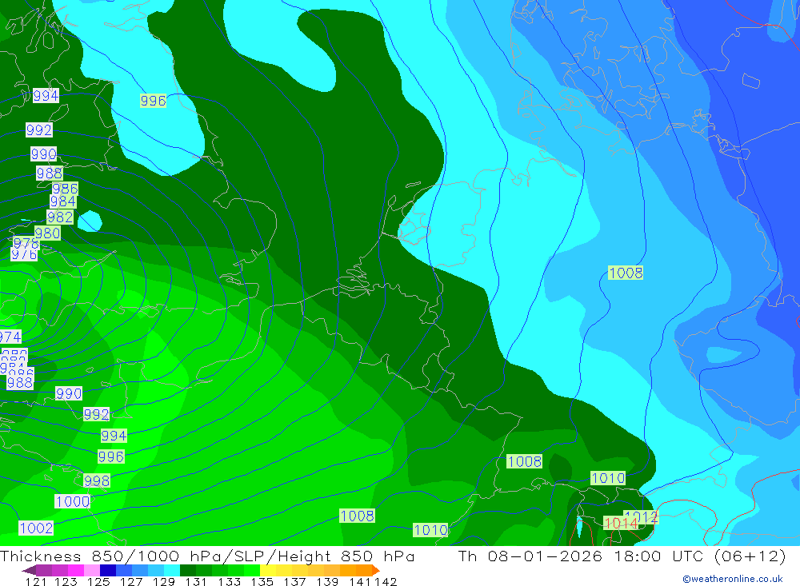Image resolution: width=800 pixels, height=586 pixels.
Task: Click the '1000' isobar label
Action: click(73, 502)
